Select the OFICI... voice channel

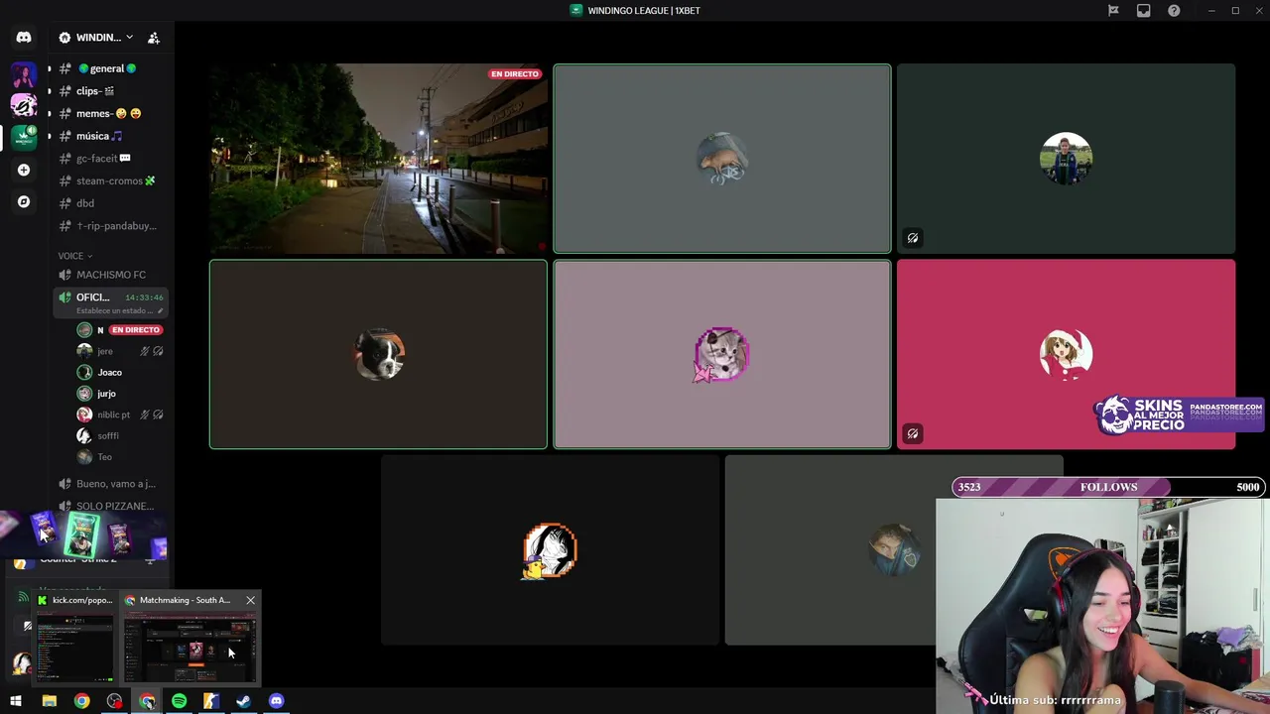point(110,302)
